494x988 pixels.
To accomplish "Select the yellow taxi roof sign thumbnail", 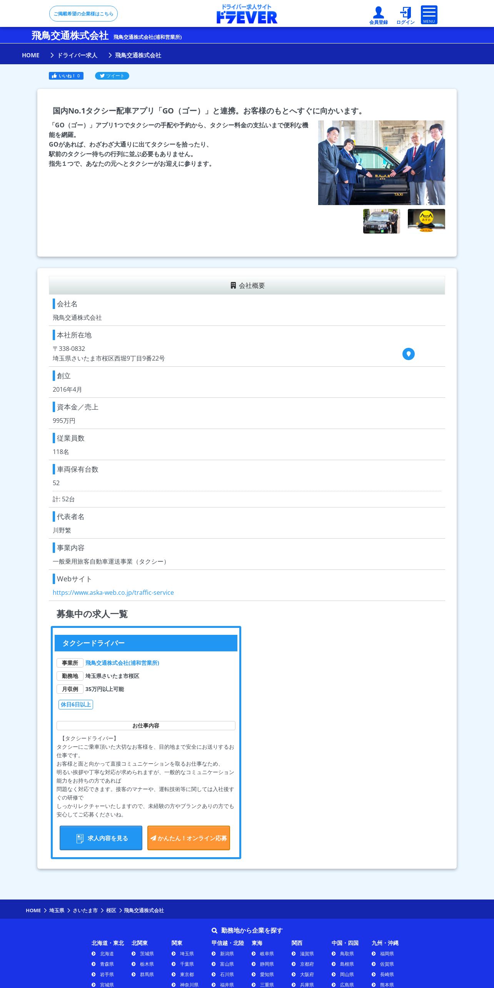I will coord(426,221).
